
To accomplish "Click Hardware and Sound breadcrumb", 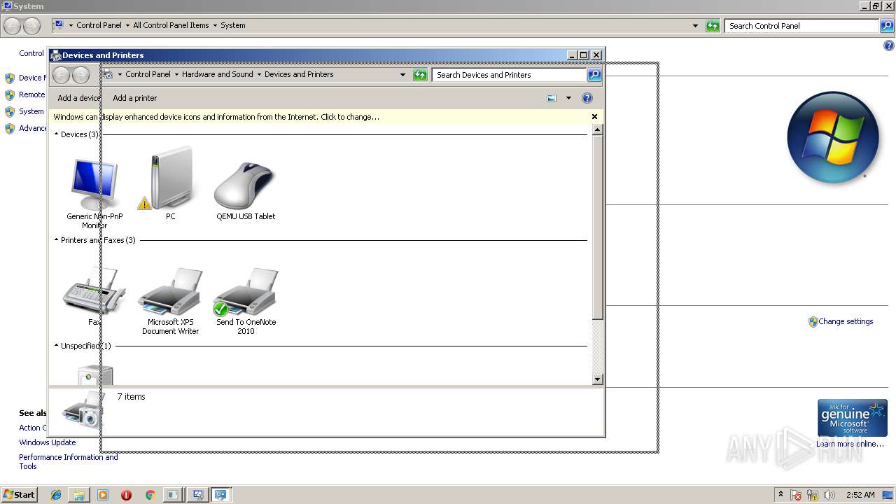I will 218,74.
